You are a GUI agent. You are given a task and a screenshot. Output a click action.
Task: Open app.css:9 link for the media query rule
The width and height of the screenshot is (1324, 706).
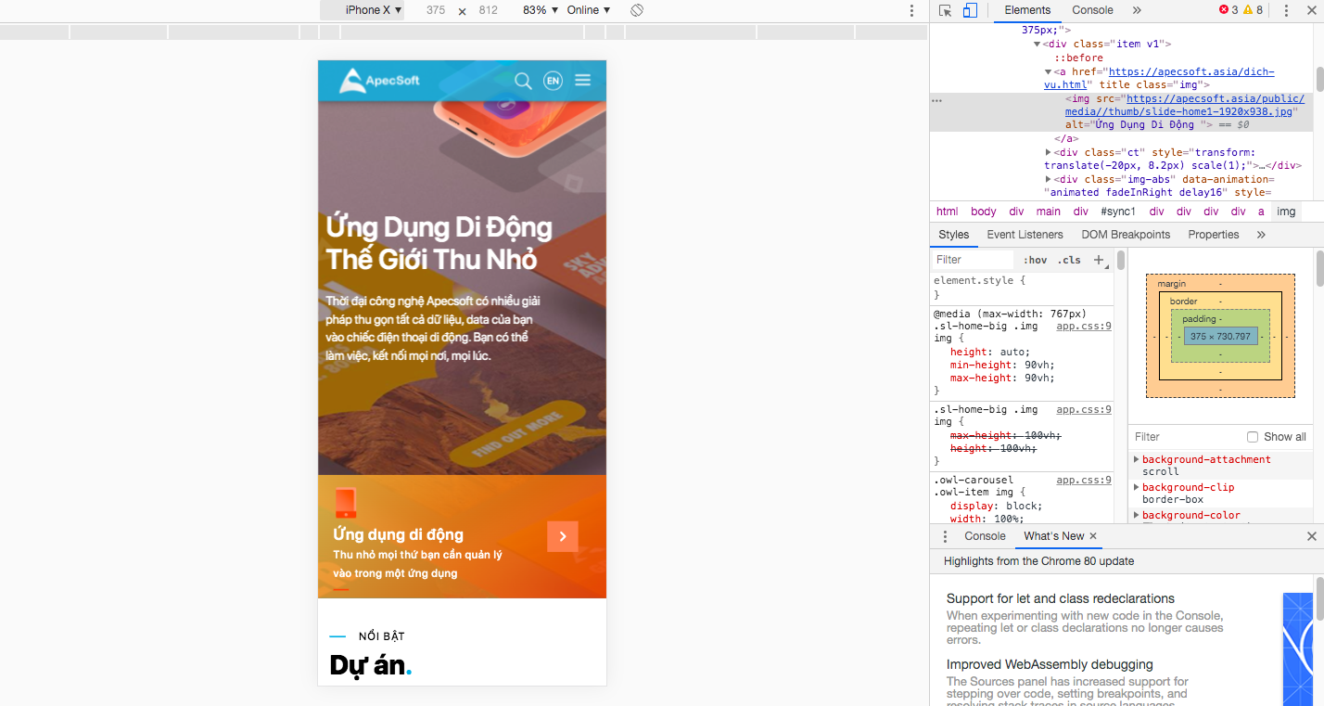click(x=1083, y=327)
